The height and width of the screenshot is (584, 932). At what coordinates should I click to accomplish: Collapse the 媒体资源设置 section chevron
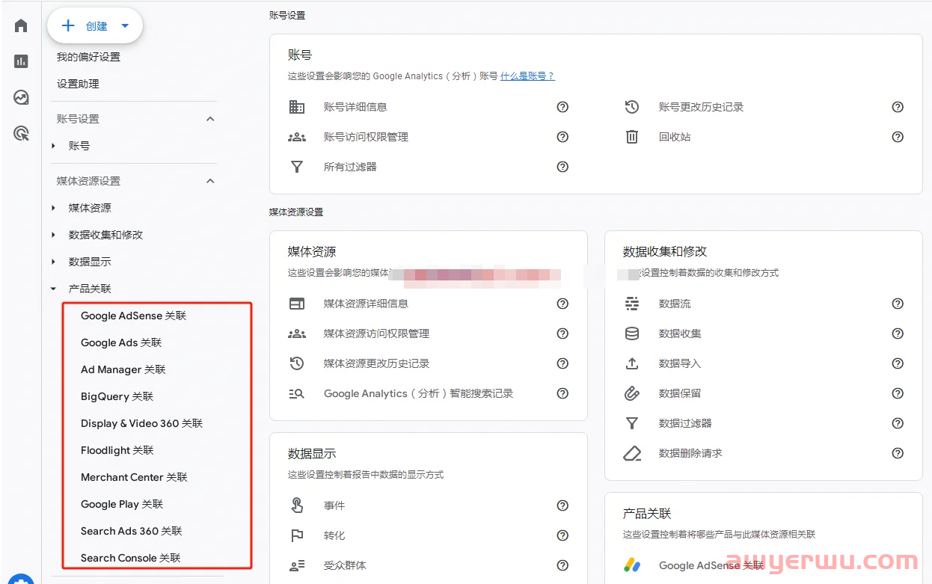coord(210,181)
